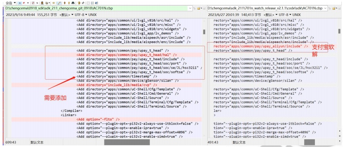Click left status bar 默认文本 label
Image resolution: width=343 pixels, height=147 pixels.
[37, 143]
